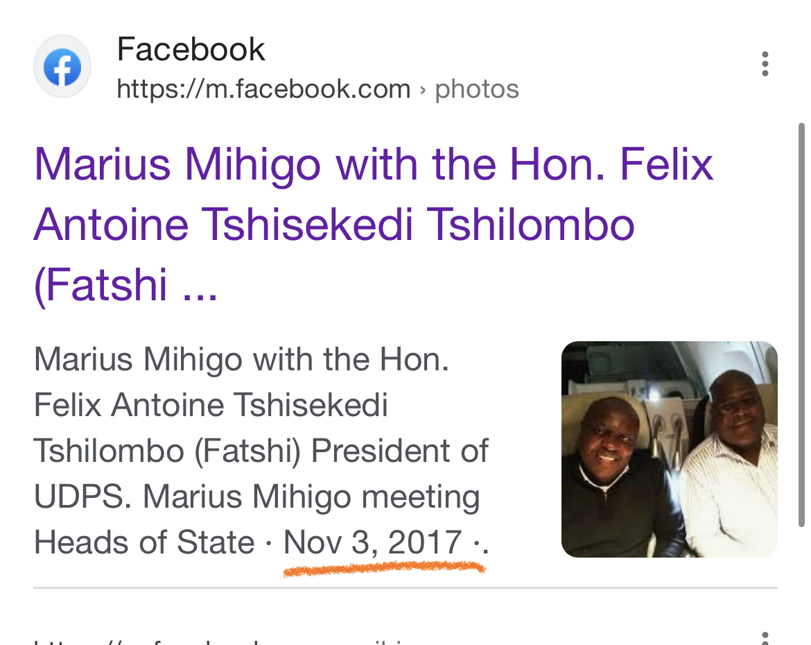Image resolution: width=811 pixels, height=645 pixels.
Task: Click the "Facebook" site name
Action: (x=191, y=50)
